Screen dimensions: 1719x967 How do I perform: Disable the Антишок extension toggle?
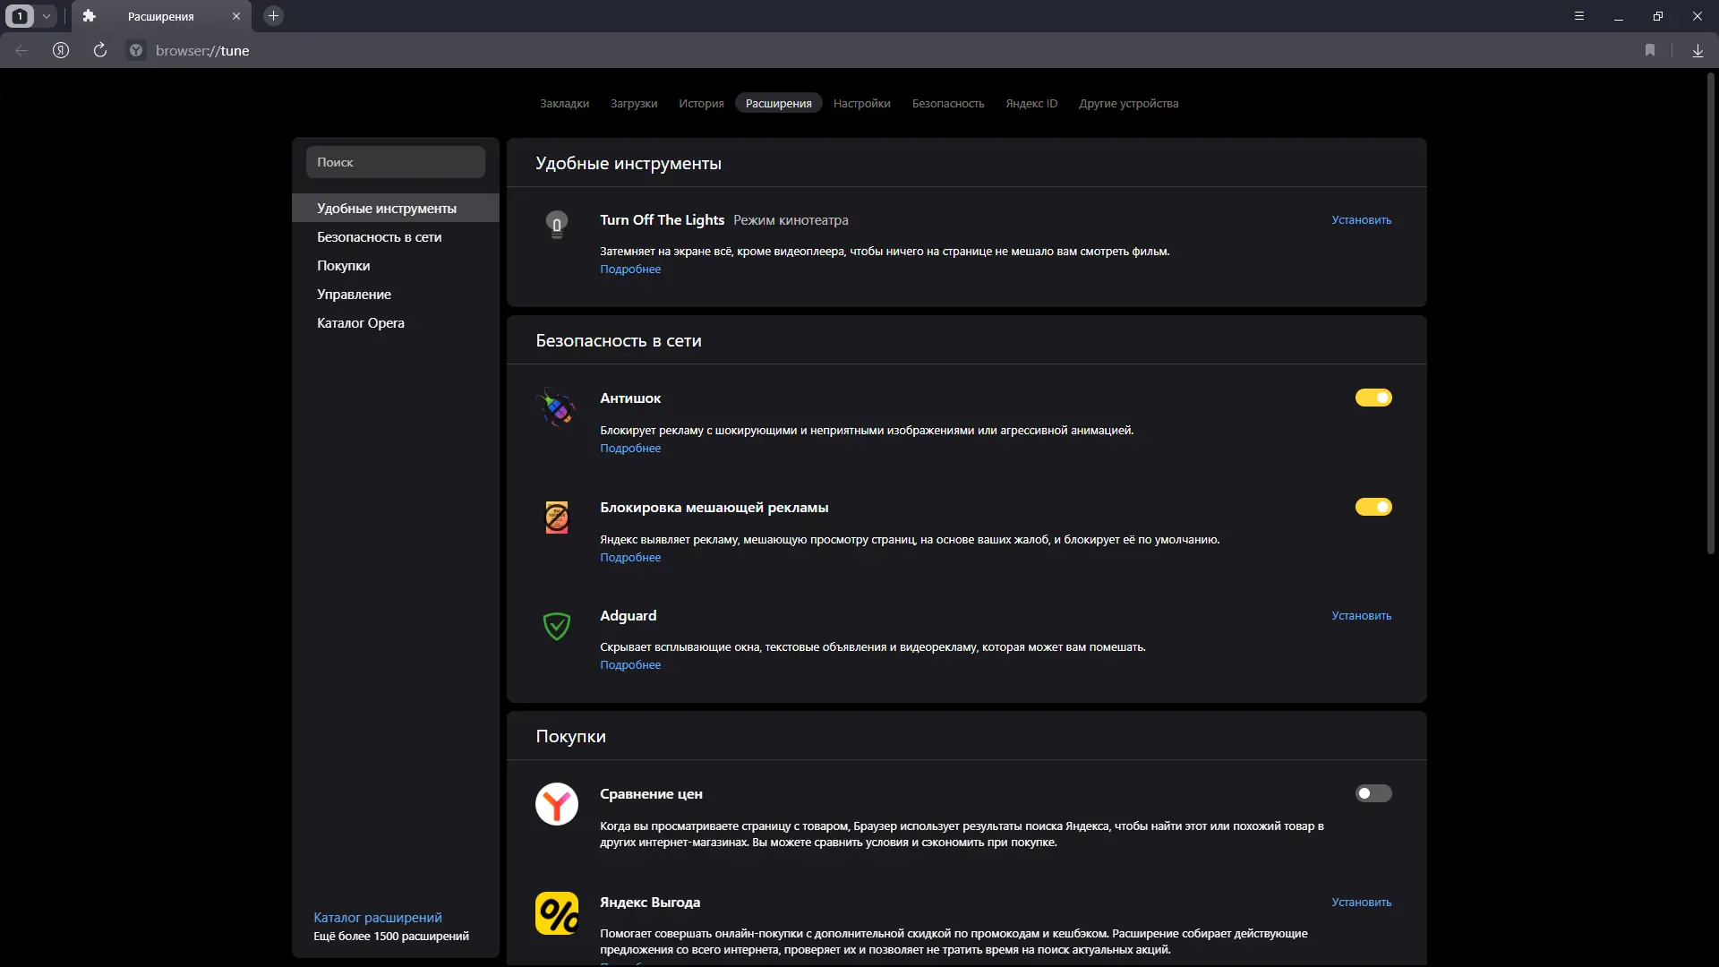click(1373, 398)
